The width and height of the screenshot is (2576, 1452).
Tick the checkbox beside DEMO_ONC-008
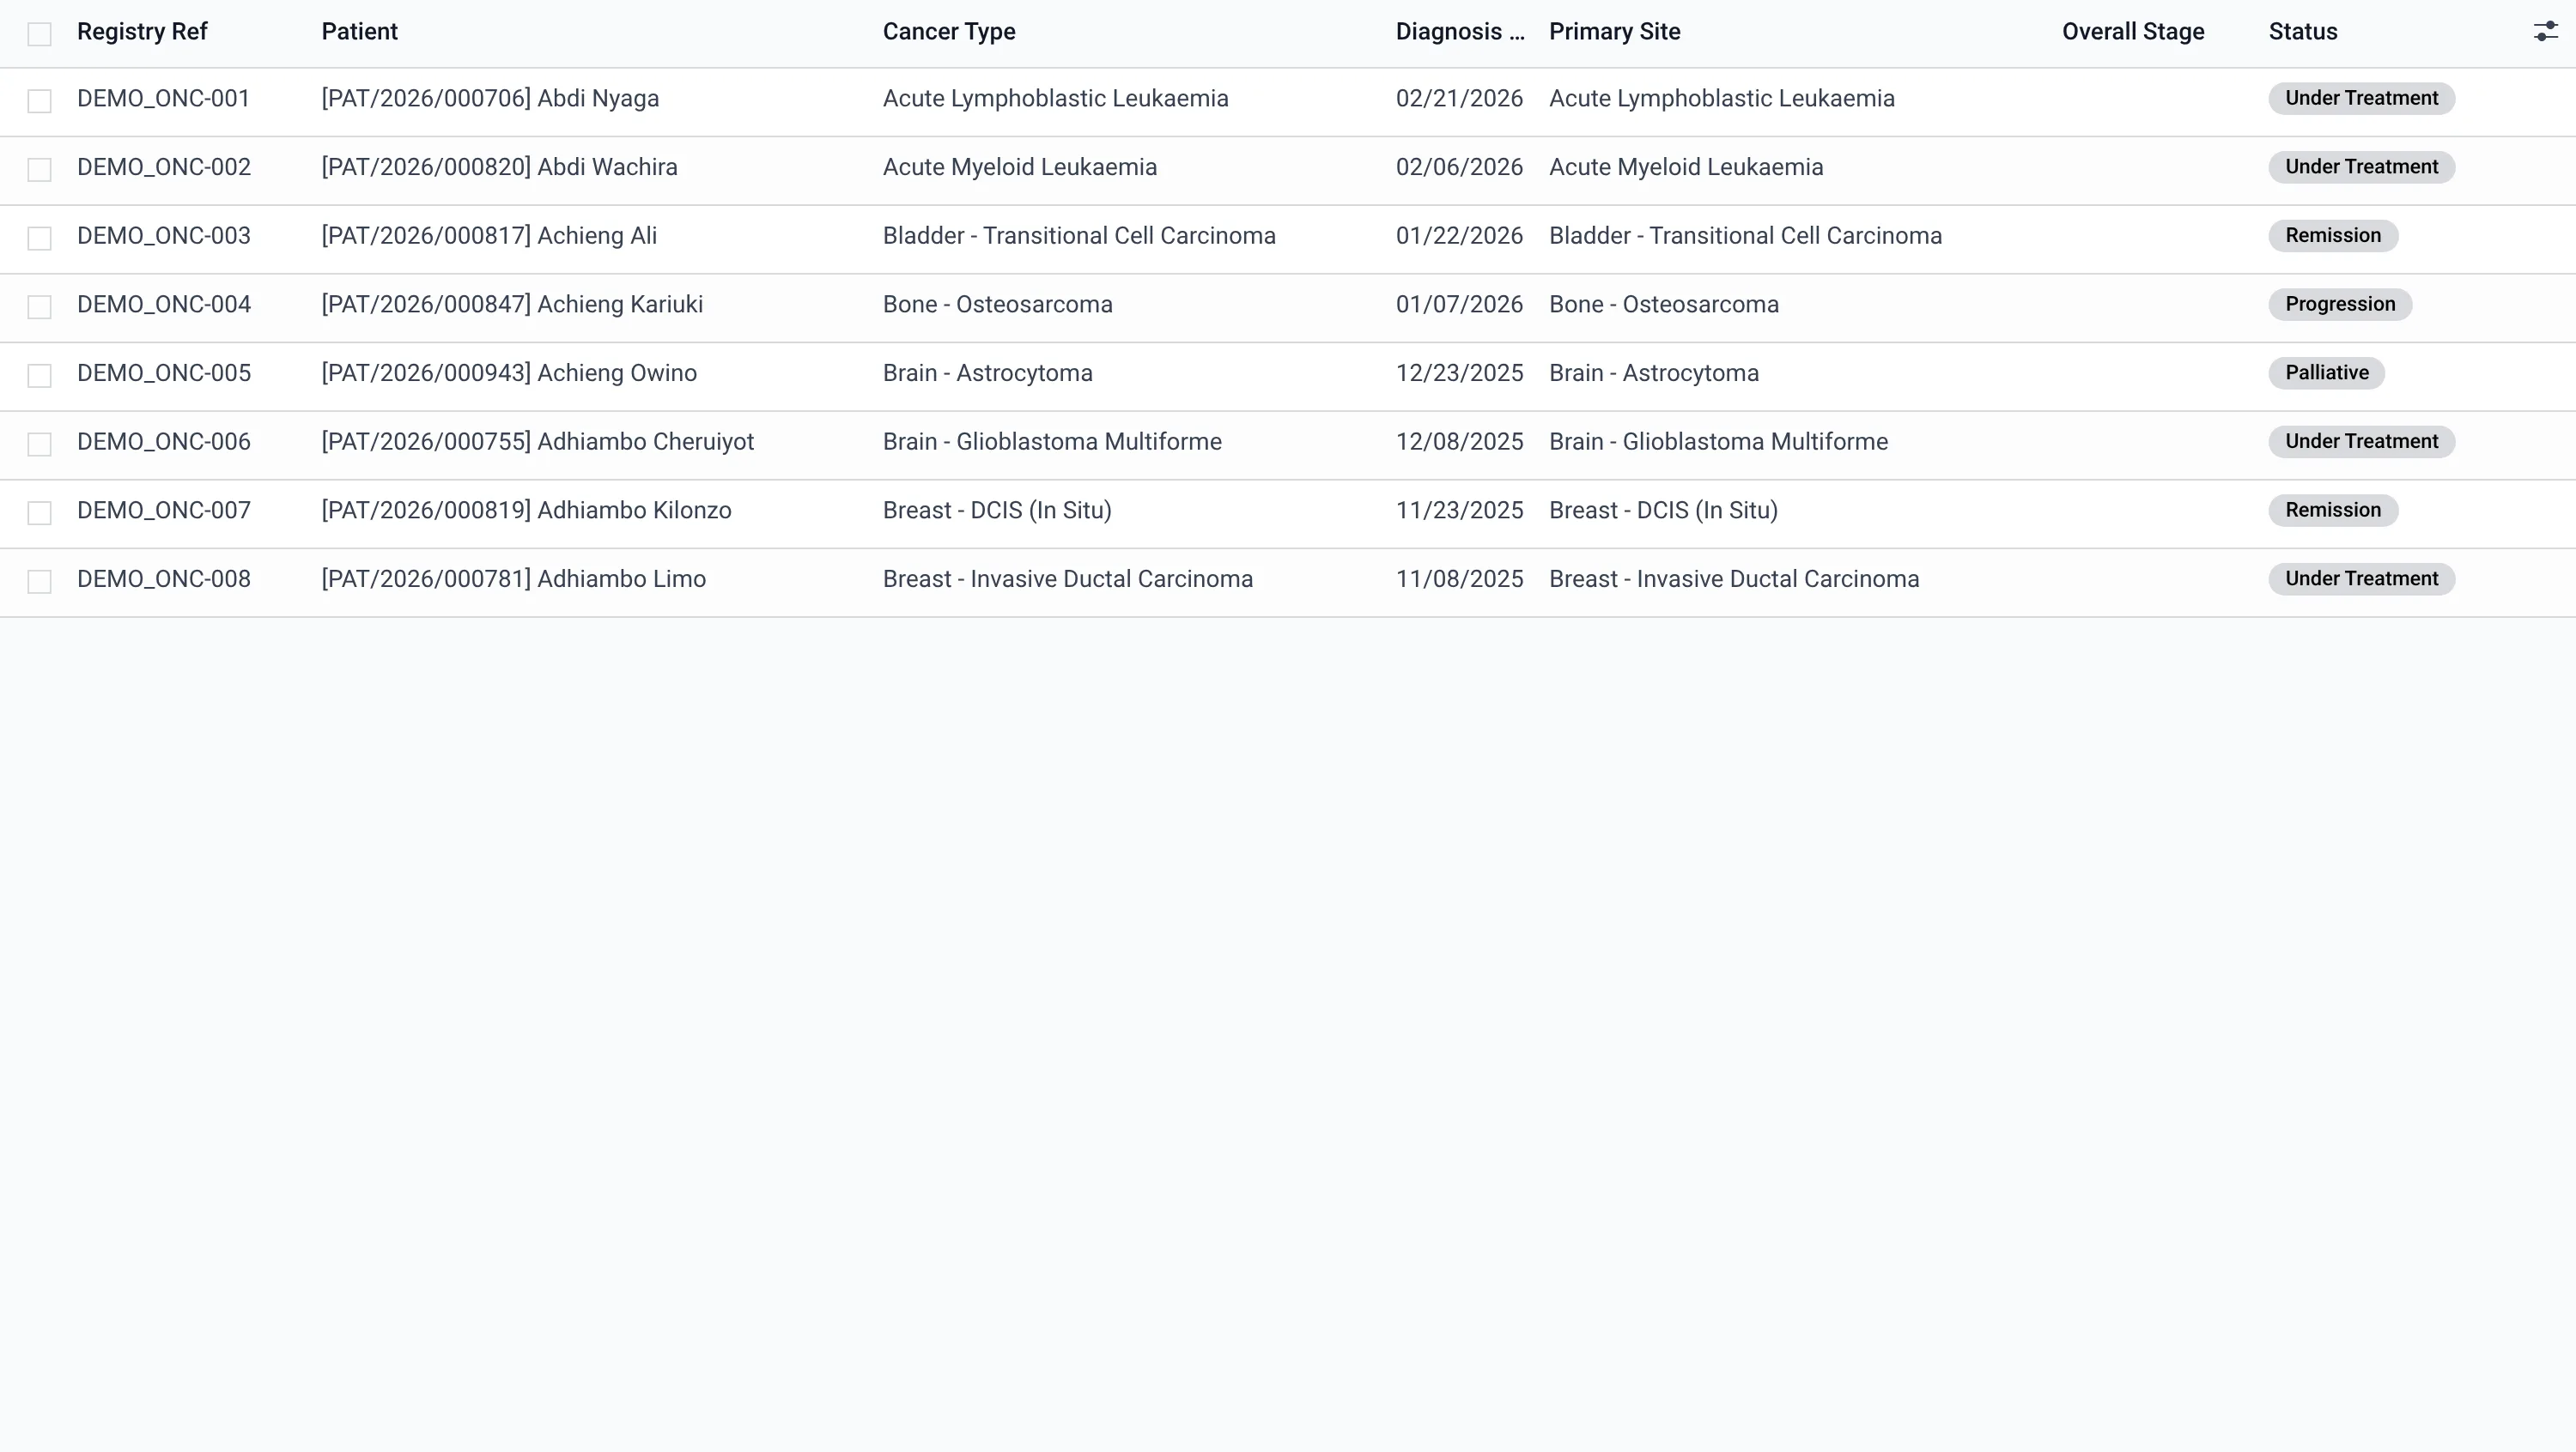39,582
